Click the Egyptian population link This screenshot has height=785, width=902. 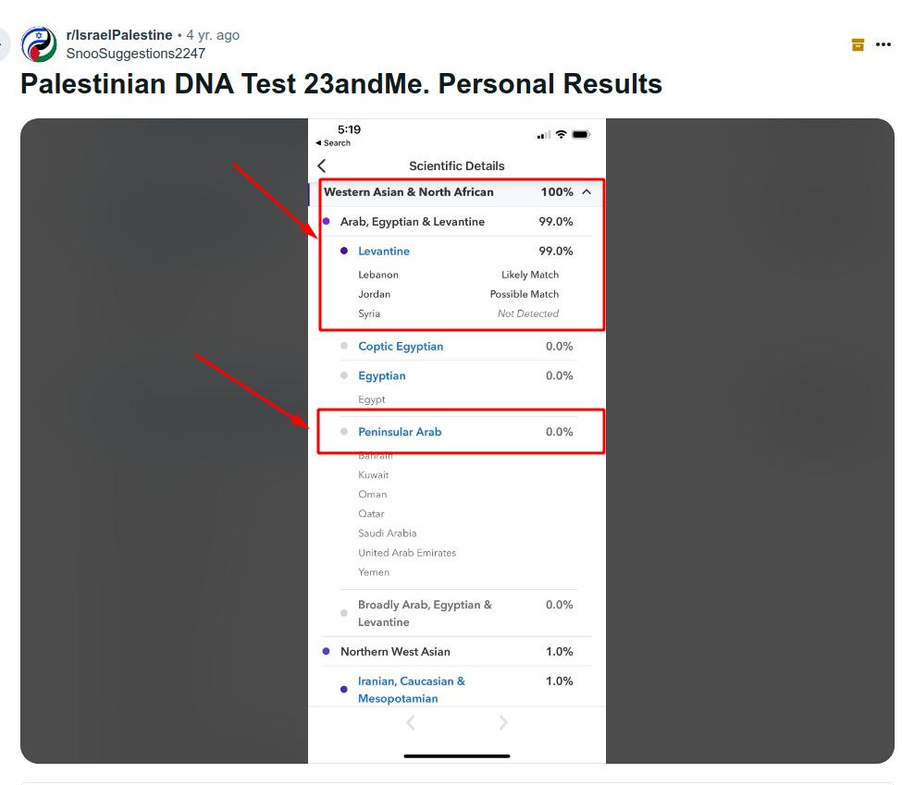point(382,376)
